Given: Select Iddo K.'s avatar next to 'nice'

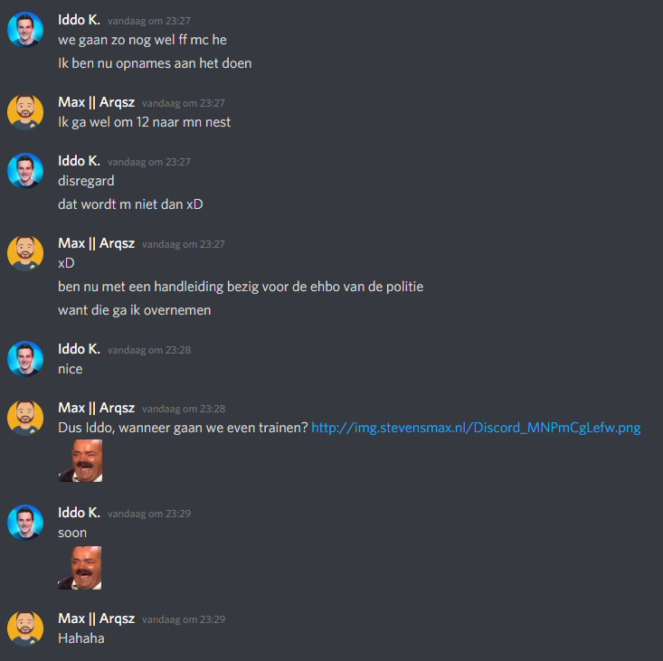Looking at the screenshot, I should point(25,359).
